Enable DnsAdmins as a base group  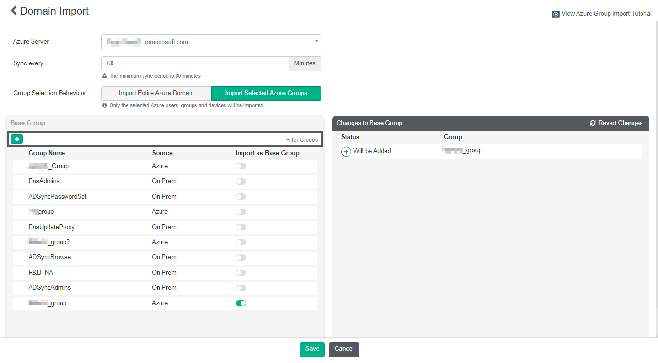[x=241, y=181]
